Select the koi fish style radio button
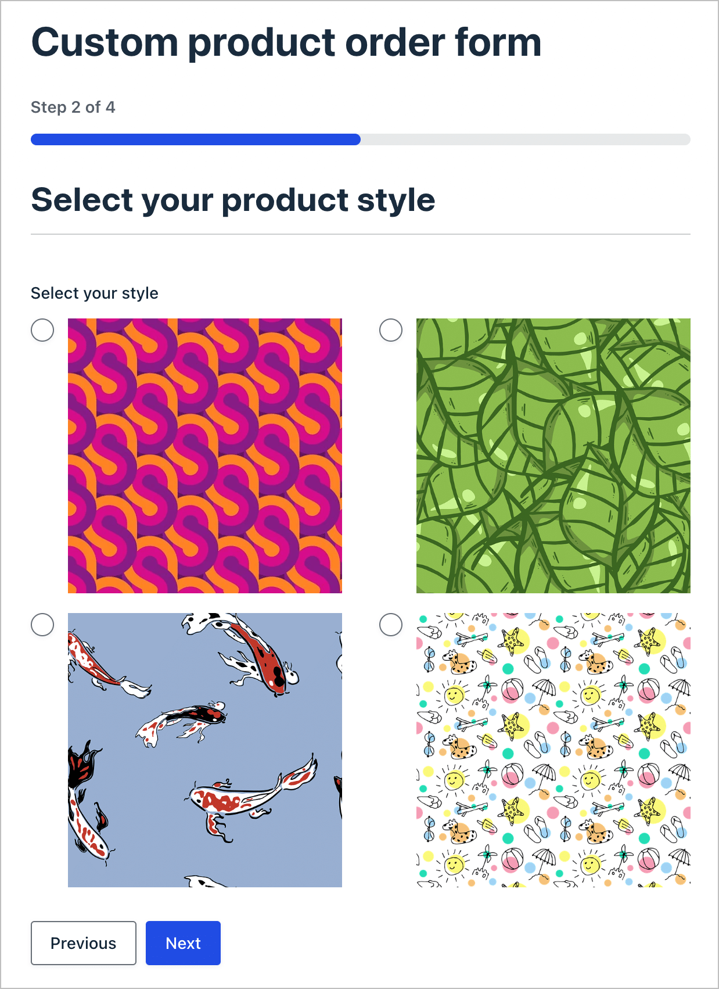719x989 pixels. tap(42, 625)
